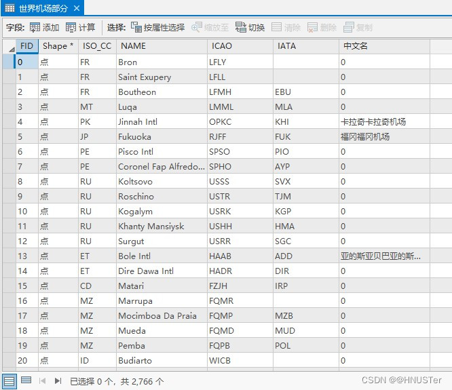Click the Shape * column header
Screen dimensions: 452x390
pos(58,46)
